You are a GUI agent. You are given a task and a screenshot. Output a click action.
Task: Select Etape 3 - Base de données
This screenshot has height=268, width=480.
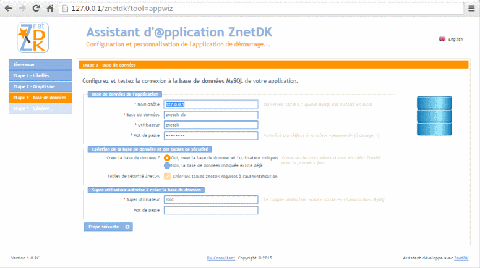(x=40, y=98)
